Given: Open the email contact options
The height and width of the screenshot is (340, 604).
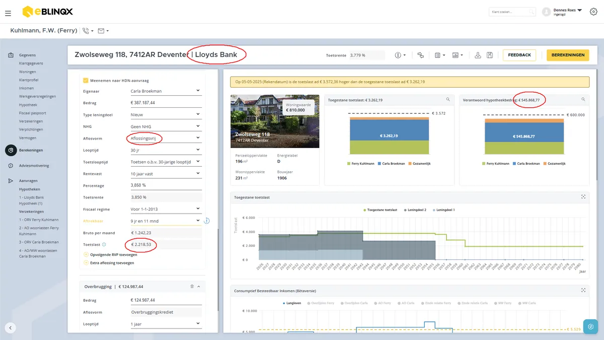Looking at the screenshot, I should click(103, 31).
